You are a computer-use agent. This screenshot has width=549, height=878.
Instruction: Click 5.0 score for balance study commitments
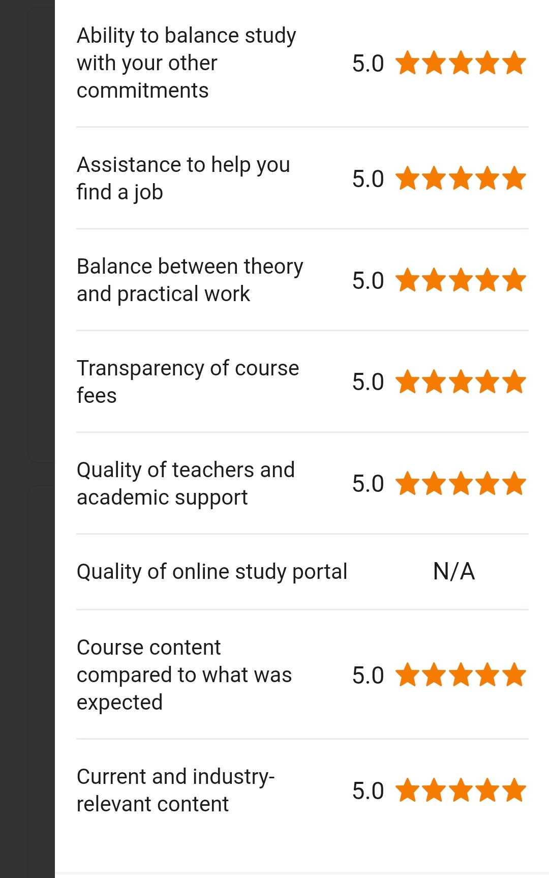pos(368,64)
